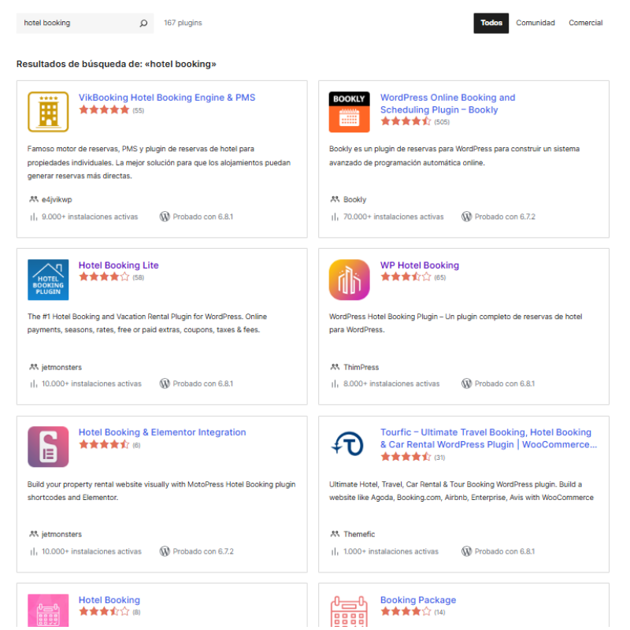Click the star rating of VikBooking
This screenshot has width=630, height=630.
click(104, 109)
